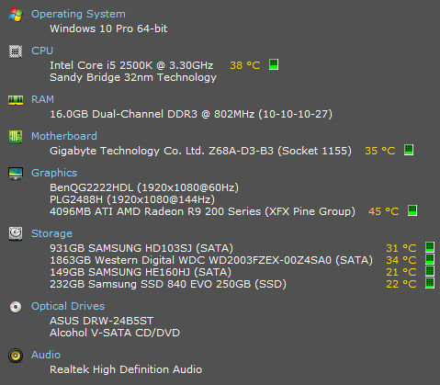
Task: Click the temperature indicator for the Samsung SSD 840 EVO
Action: pos(430,283)
